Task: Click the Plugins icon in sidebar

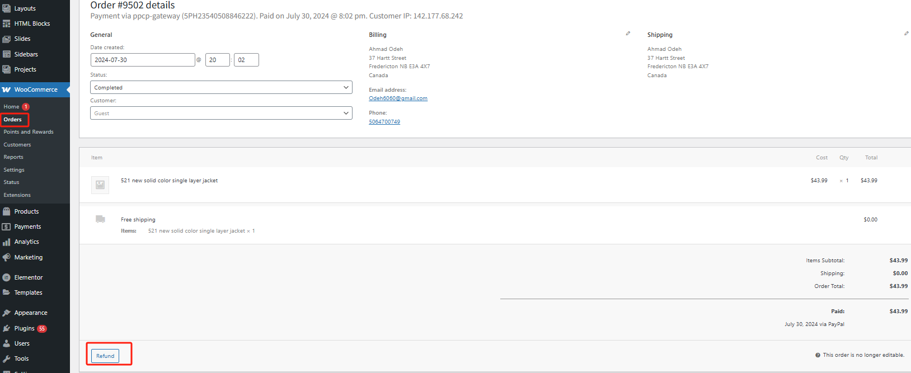Action: (6, 328)
